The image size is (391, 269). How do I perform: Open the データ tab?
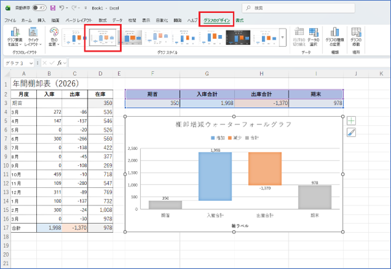117,21
